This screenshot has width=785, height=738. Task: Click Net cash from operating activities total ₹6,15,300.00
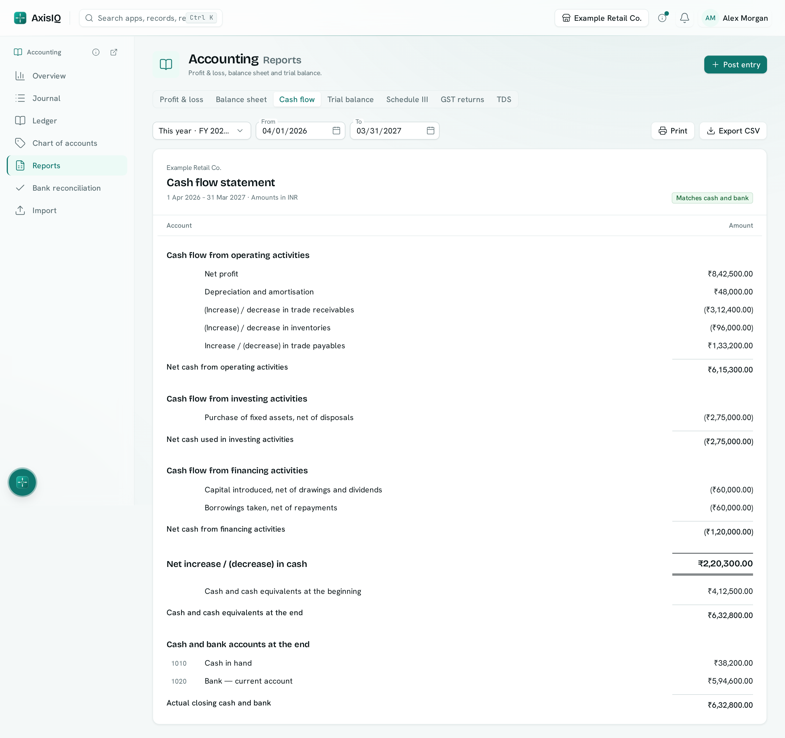(x=730, y=370)
